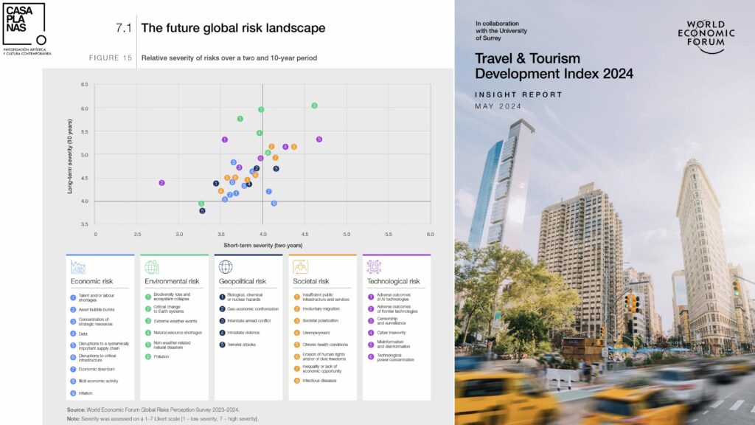Screen dimensions: 755x425
Task: Click the purple point 5 farthest right on the chart
Action: 319,139
